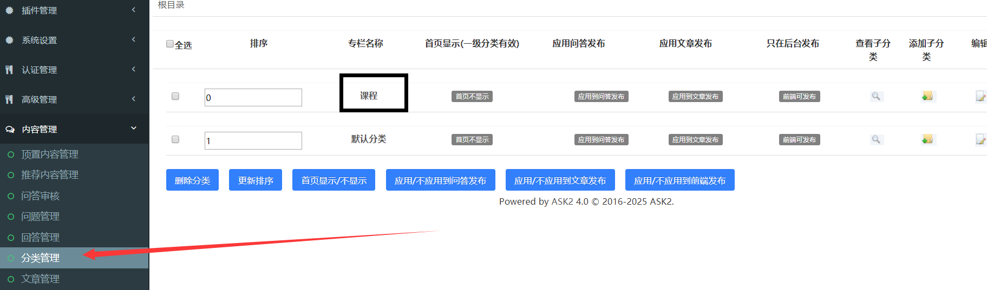Edit the 默认分类 category
Screen dimensions: 987x290
coord(980,139)
